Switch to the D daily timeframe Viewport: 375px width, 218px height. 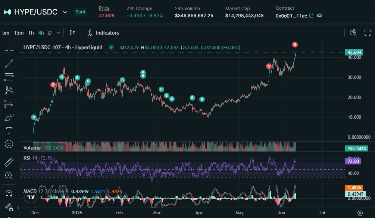pos(50,33)
